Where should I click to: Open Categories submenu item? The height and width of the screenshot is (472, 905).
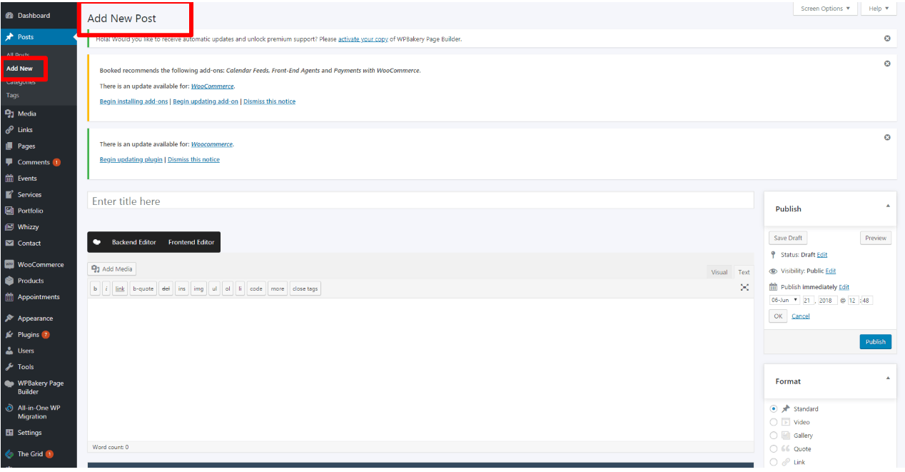[x=21, y=81]
